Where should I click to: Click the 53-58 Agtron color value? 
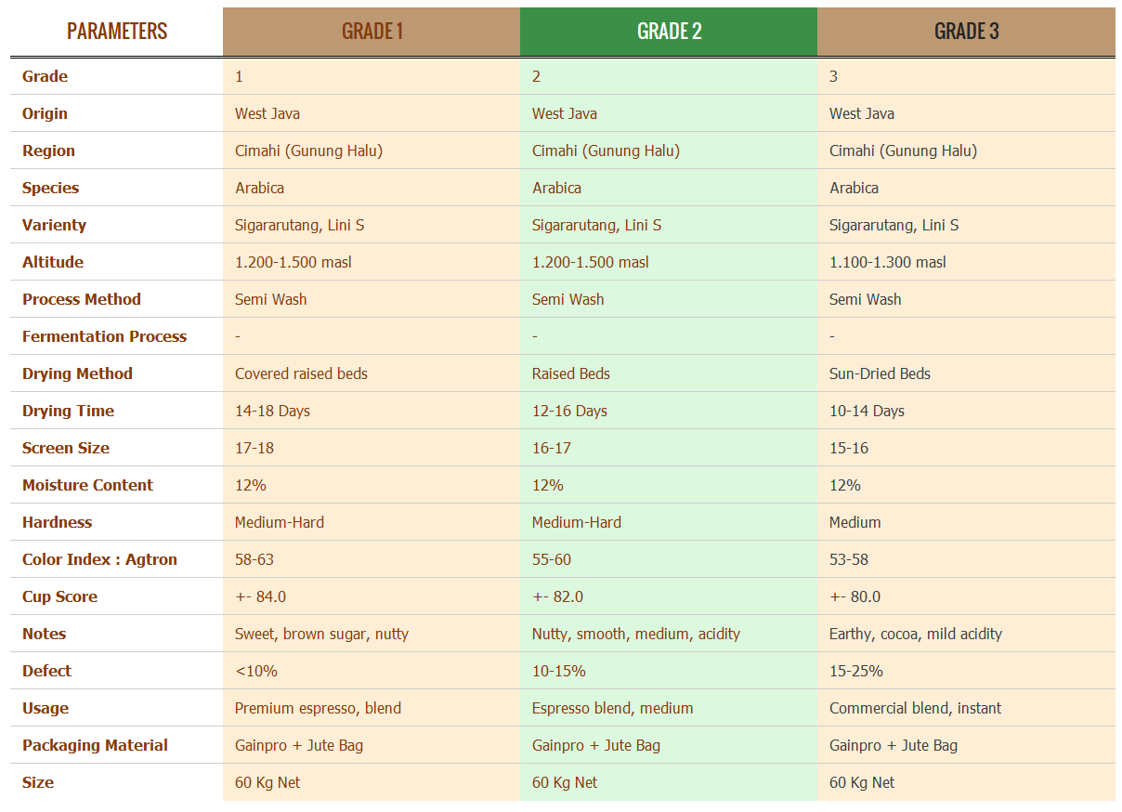pos(849,559)
